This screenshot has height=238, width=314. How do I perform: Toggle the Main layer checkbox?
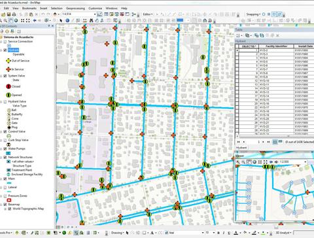5,178
